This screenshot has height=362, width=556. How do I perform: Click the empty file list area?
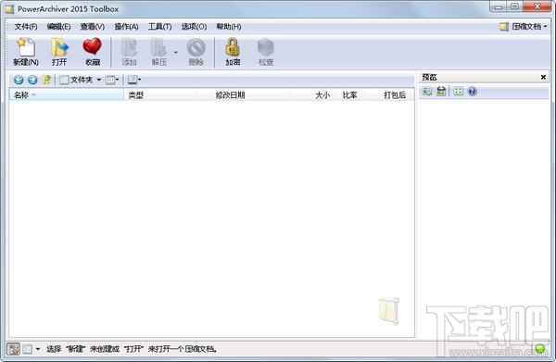(x=211, y=218)
